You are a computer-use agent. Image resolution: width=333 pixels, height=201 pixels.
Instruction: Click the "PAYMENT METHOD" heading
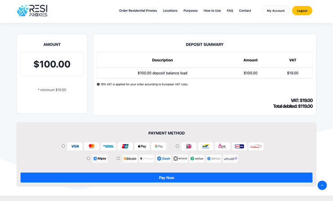(x=166, y=133)
